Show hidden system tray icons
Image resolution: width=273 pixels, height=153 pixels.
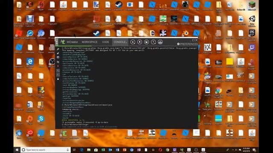tap(233, 150)
